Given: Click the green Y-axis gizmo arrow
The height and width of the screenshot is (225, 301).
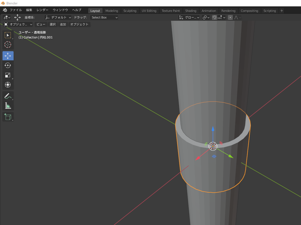Looking at the screenshot, I should click(x=231, y=156).
